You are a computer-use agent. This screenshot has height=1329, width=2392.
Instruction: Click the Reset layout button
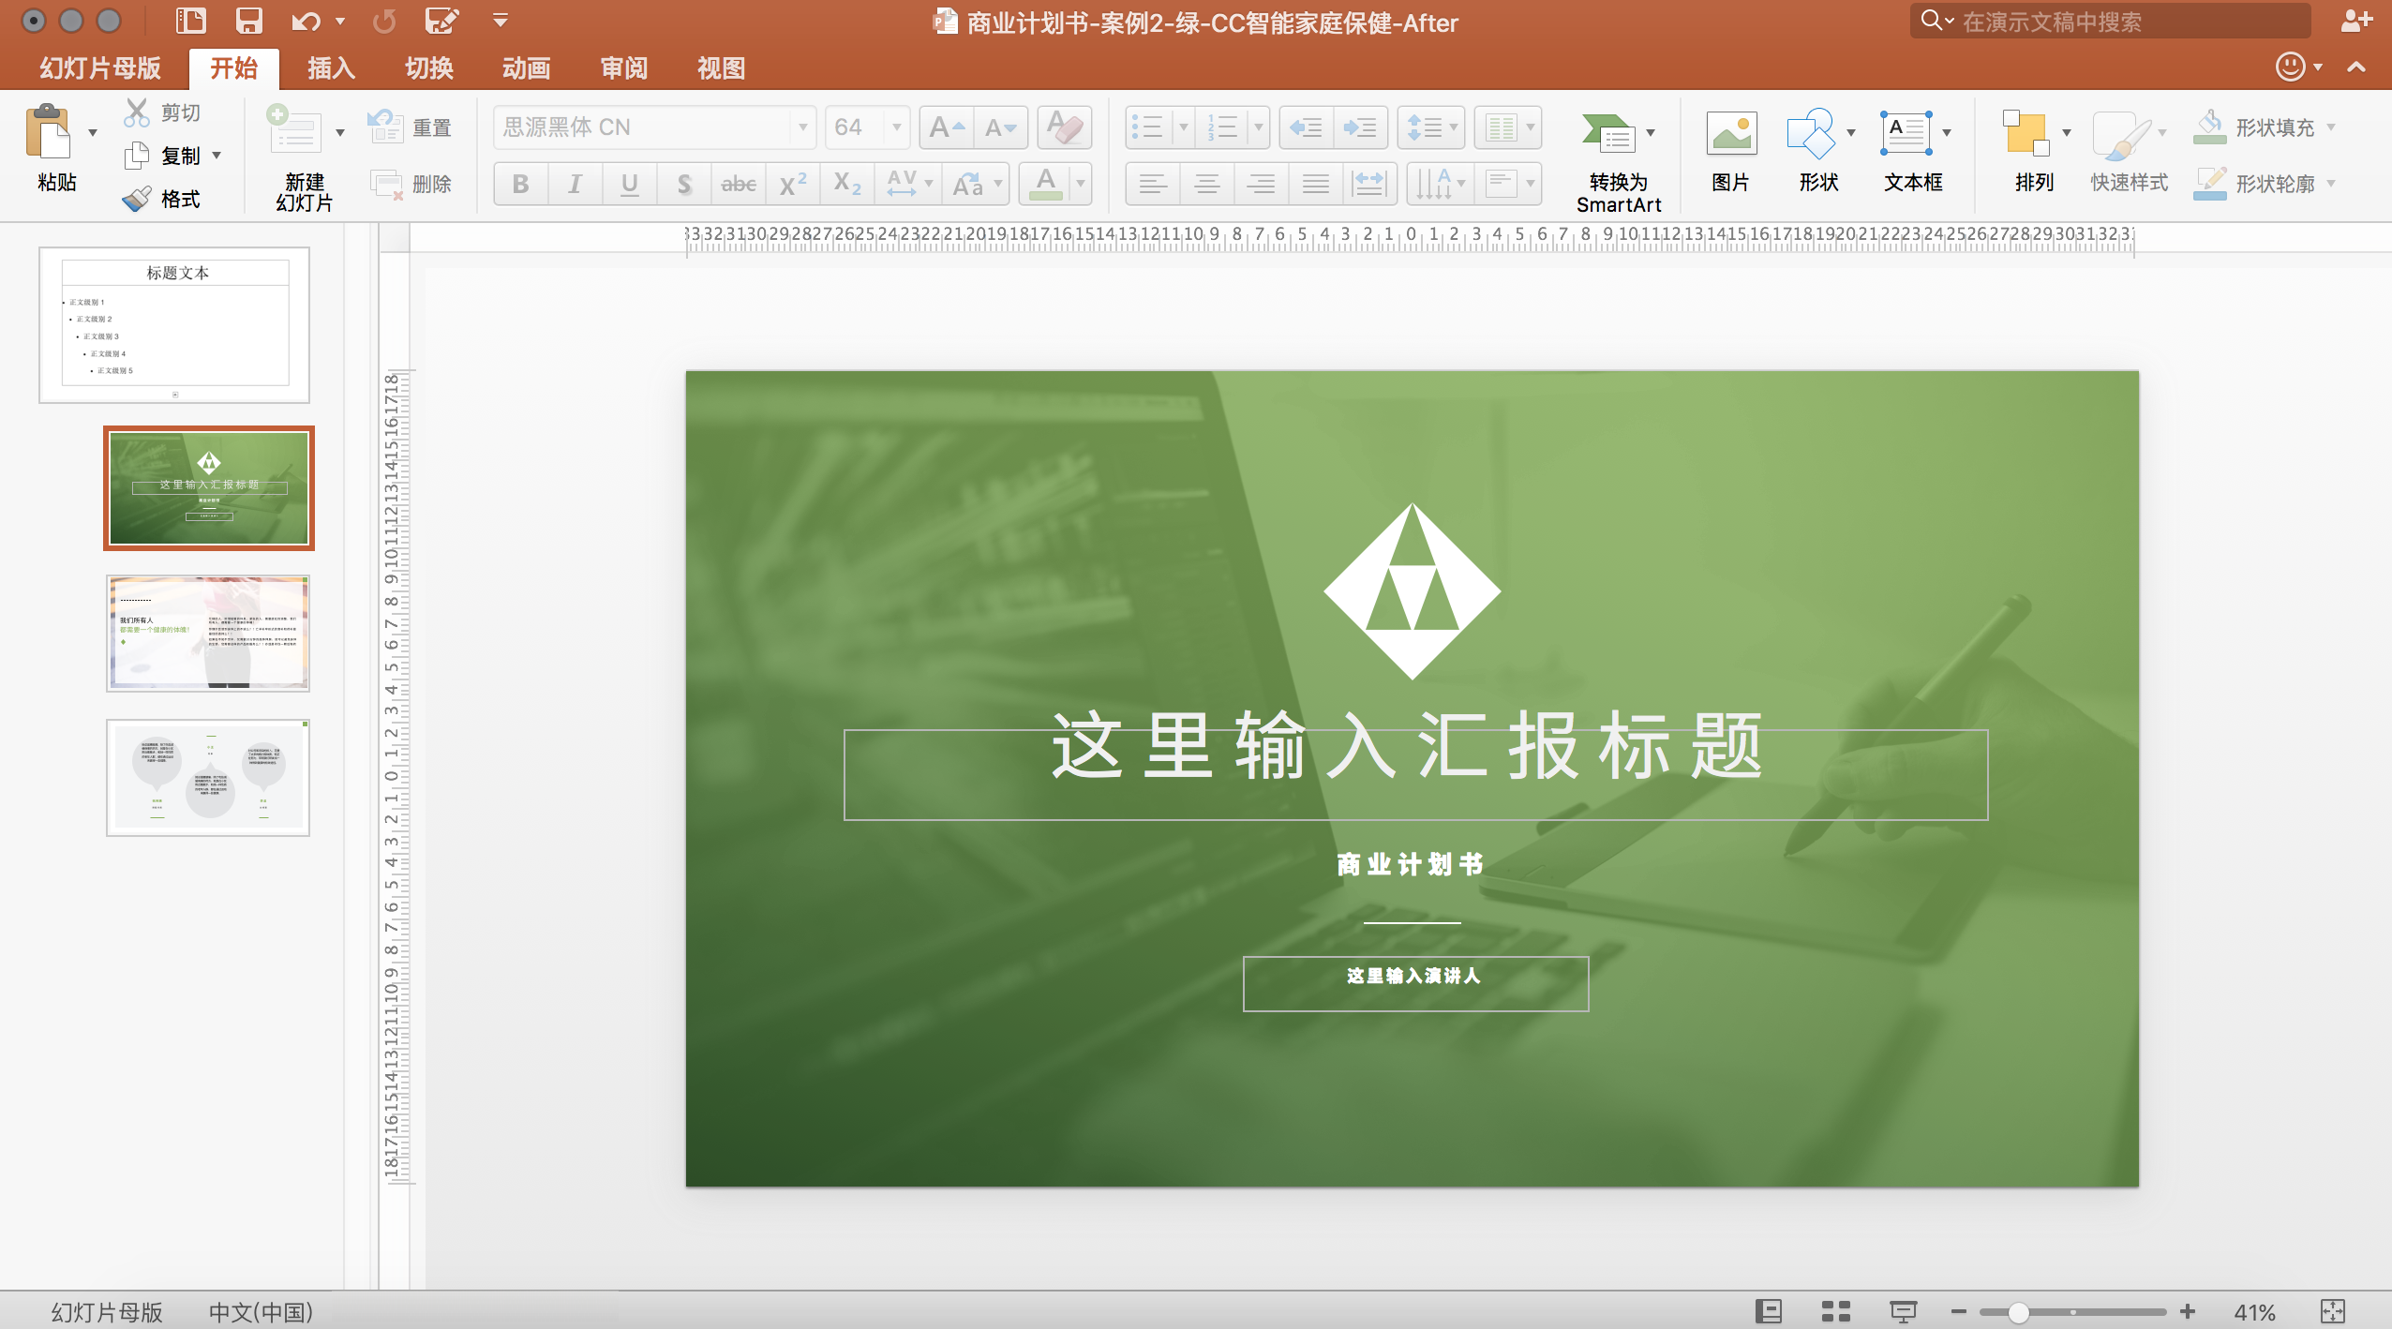click(410, 127)
